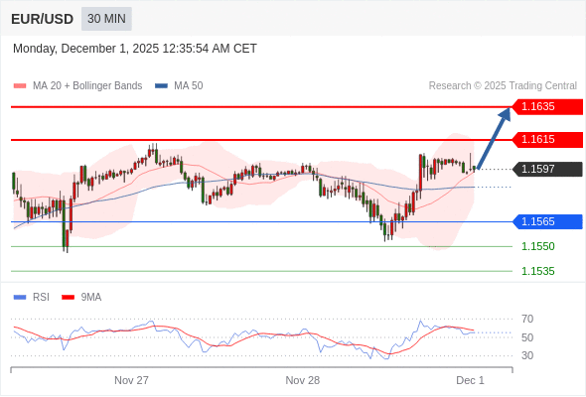Screen dimensions: 586x397
Task: Click the 9MA legend swatch
Action: click(x=68, y=298)
